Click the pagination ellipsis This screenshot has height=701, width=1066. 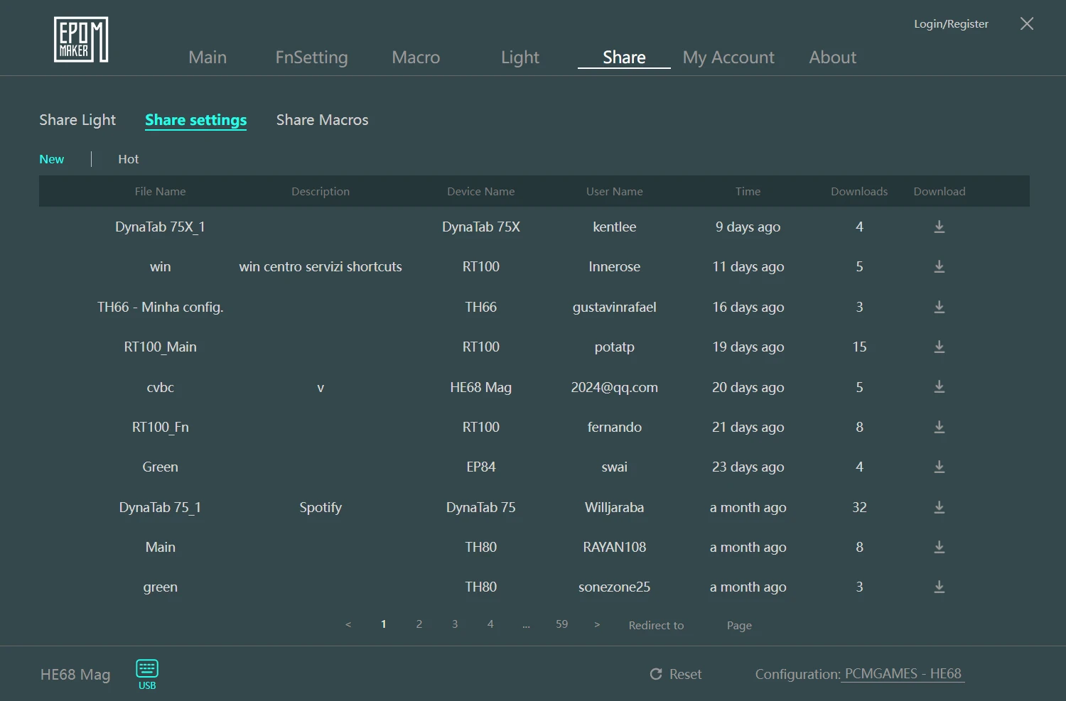tap(526, 626)
